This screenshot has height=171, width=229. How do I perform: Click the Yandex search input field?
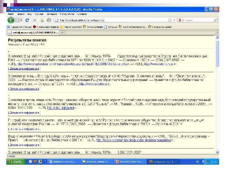click(199, 20)
